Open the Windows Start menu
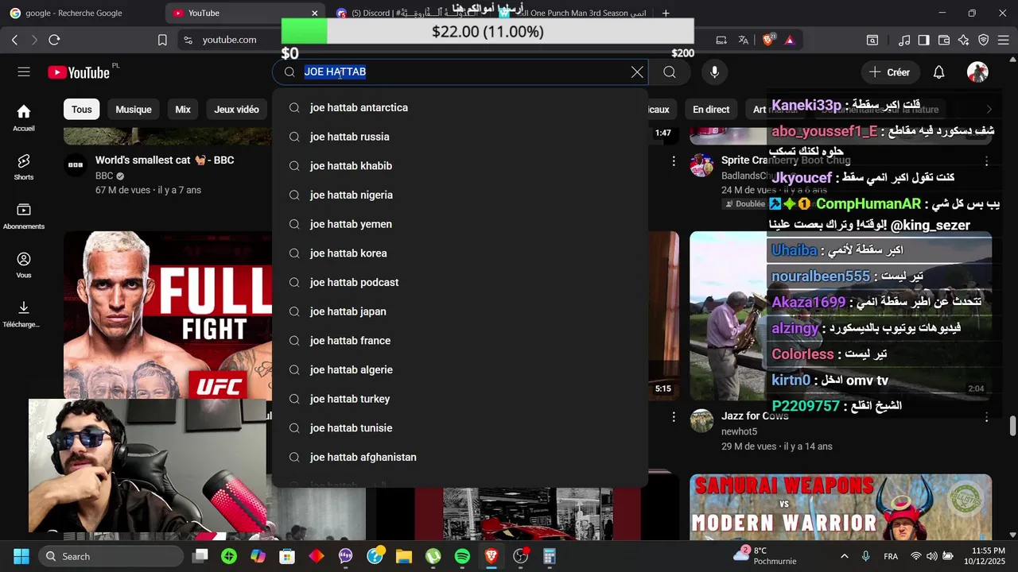This screenshot has height=572, width=1018. click(21, 556)
